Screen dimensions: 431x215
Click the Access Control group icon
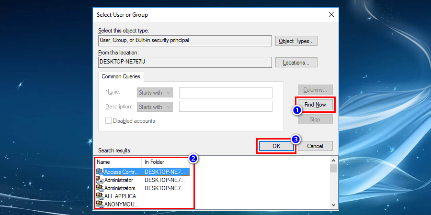tap(99, 172)
